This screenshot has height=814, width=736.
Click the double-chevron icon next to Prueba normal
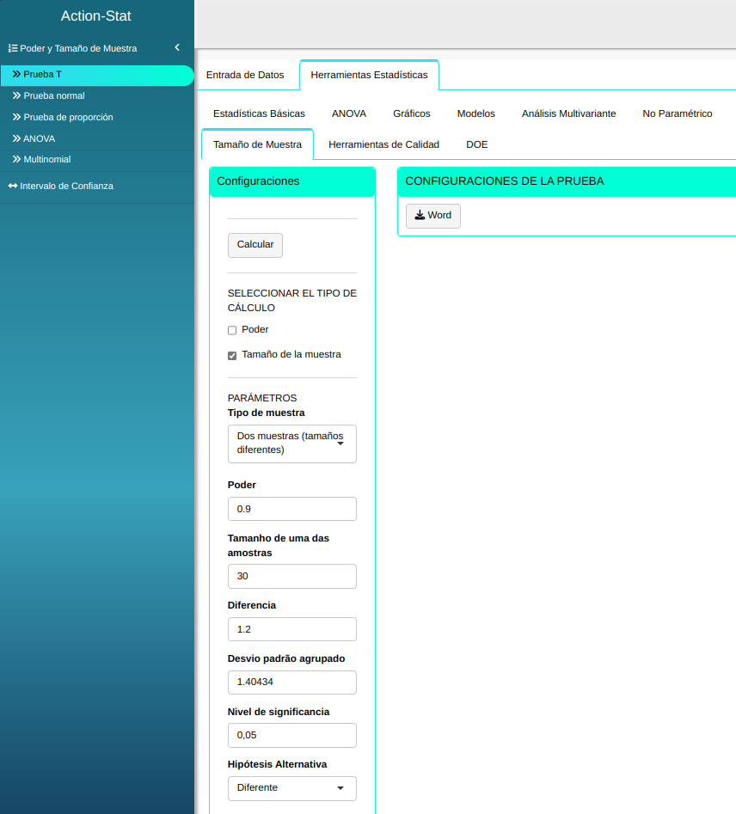coord(16,95)
